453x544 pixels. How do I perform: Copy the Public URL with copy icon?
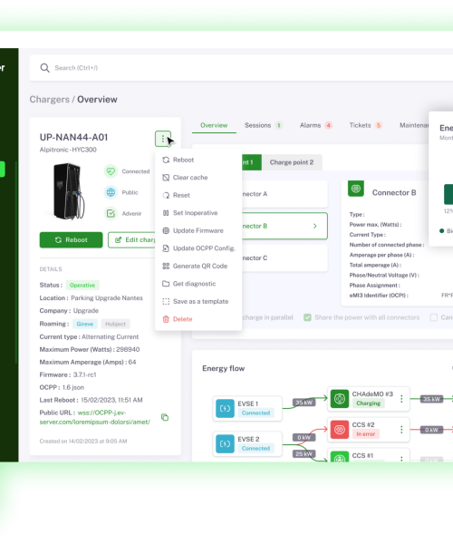coord(165,417)
